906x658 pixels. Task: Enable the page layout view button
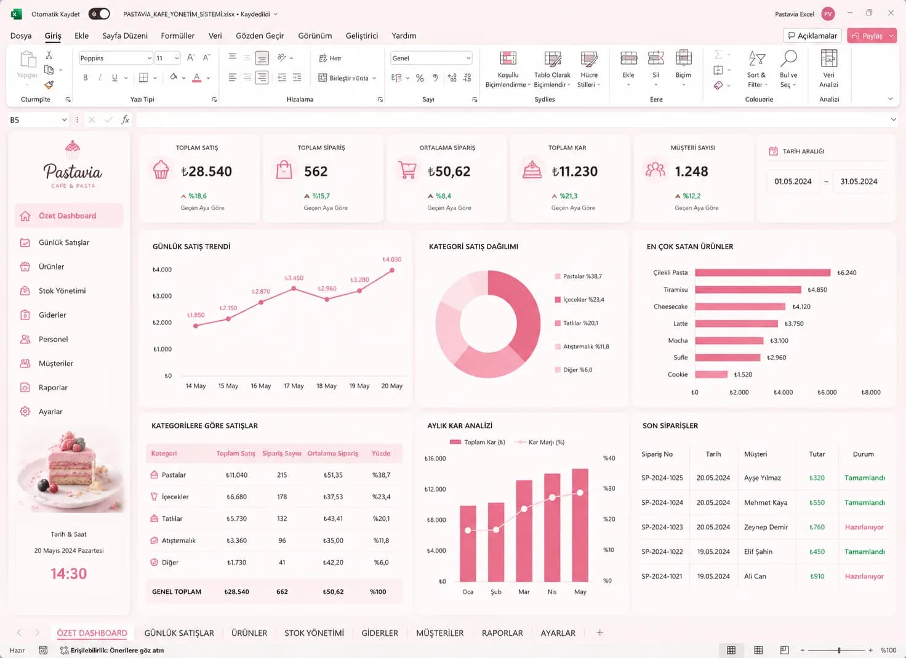[758, 650]
